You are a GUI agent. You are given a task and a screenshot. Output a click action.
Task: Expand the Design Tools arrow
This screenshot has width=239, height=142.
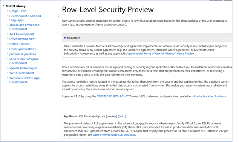pos(7,11)
